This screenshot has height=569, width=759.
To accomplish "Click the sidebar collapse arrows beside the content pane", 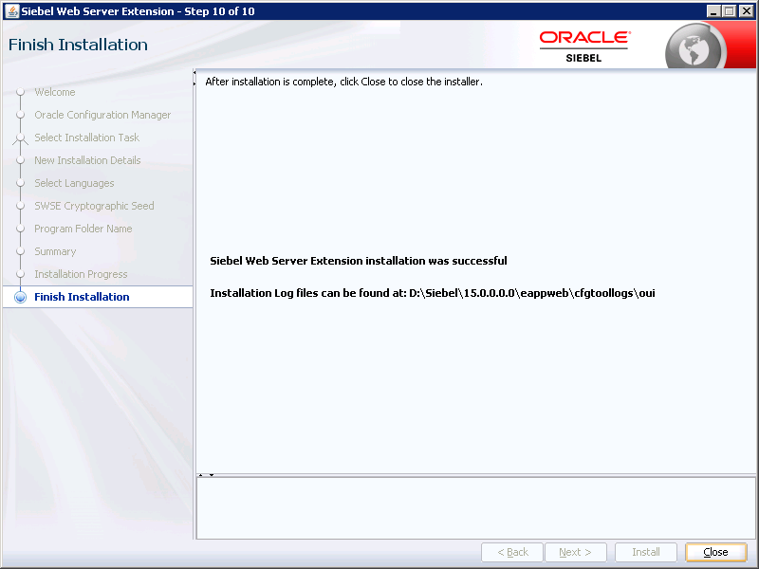I will pyautogui.click(x=194, y=78).
